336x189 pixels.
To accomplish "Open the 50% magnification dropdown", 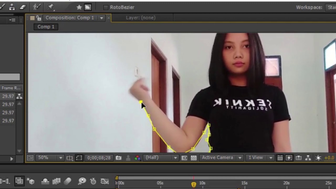I will click(x=50, y=158).
